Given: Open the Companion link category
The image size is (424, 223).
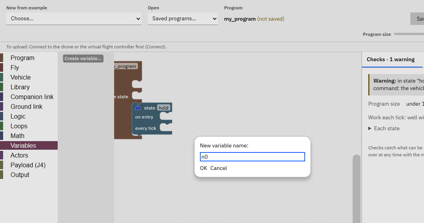Looking at the screenshot, I should (29, 97).
